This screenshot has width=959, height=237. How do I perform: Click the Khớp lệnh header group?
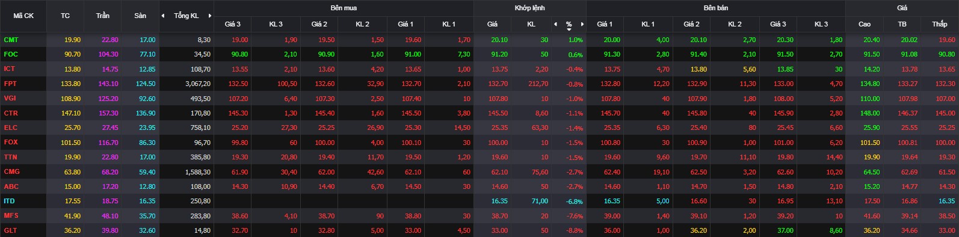tap(529, 8)
